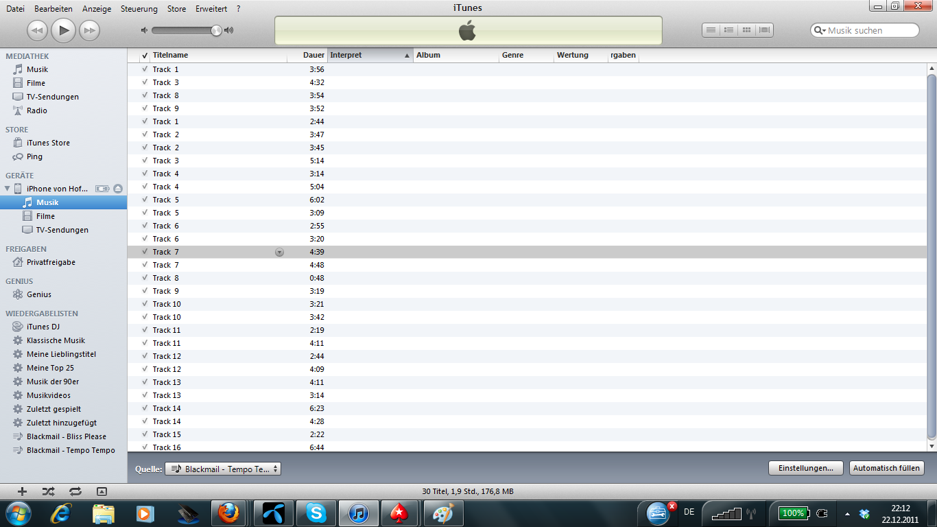Click the track list scrollbar down arrow
This screenshot has width=937, height=527.
[932, 446]
